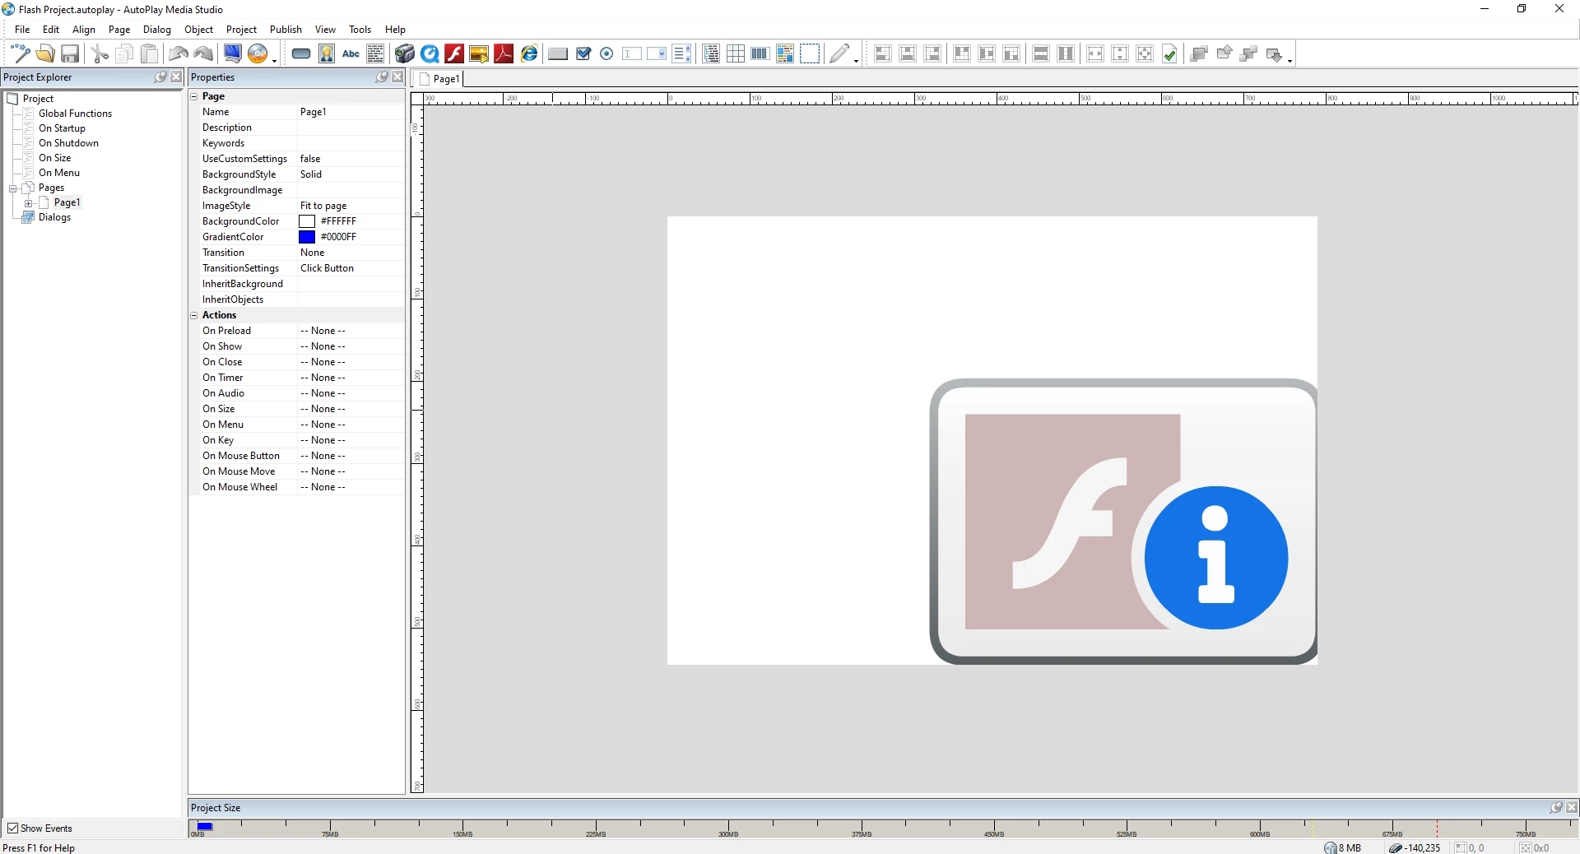Expand the Page1 tree node
The width and height of the screenshot is (1580, 854).
pos(28,203)
